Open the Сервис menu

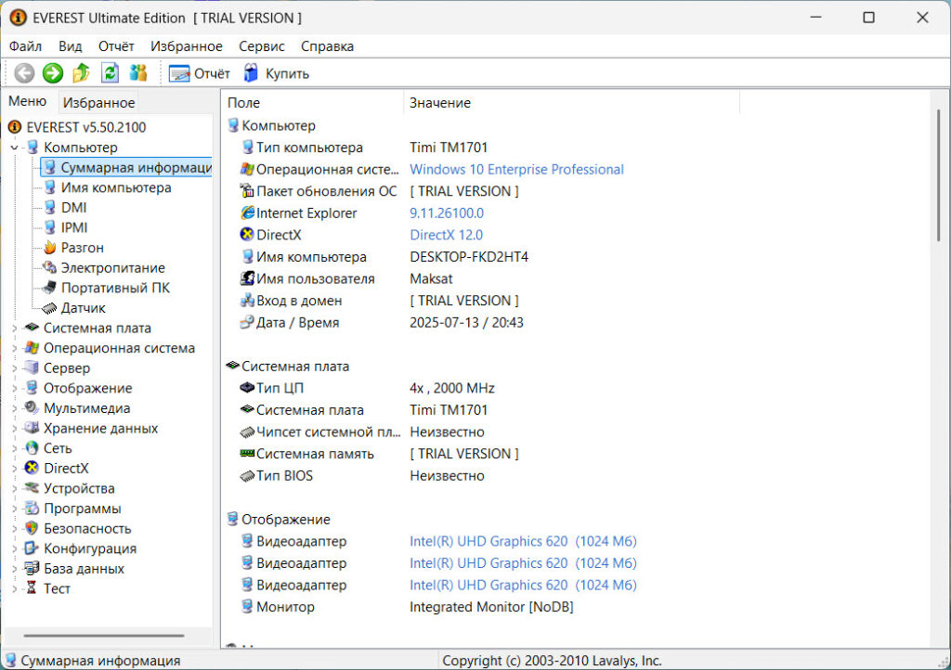[x=261, y=46]
